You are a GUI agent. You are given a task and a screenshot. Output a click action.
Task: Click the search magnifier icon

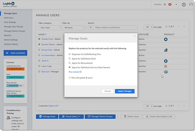(x=91, y=28)
